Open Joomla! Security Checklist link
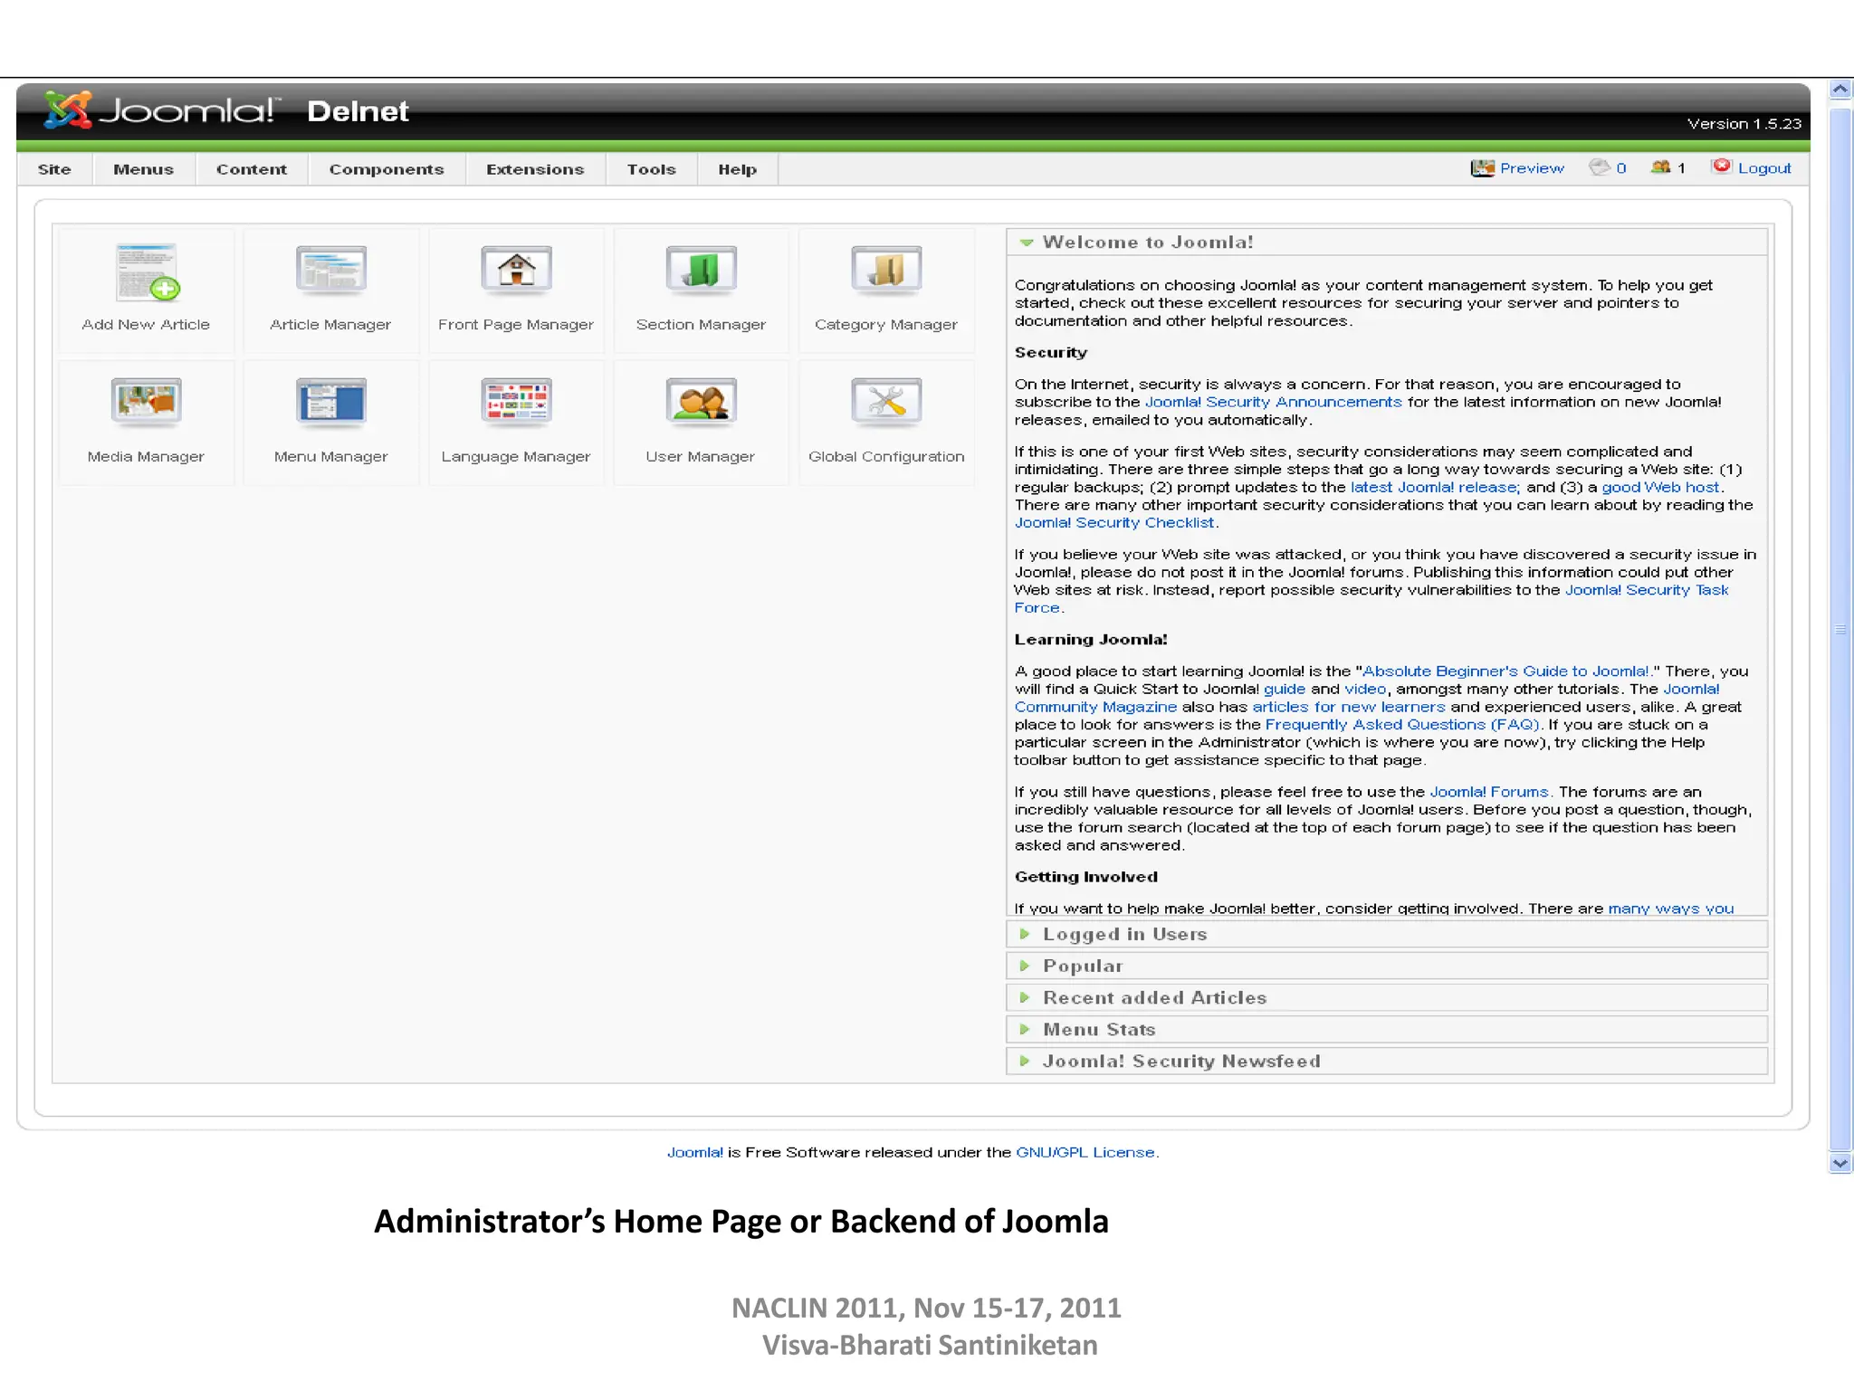The width and height of the screenshot is (1854, 1390). coord(1114,522)
